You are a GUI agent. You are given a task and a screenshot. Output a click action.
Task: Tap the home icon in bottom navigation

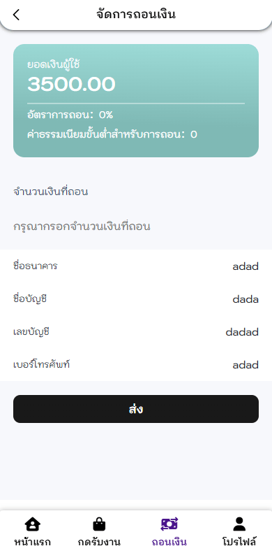[32, 524]
